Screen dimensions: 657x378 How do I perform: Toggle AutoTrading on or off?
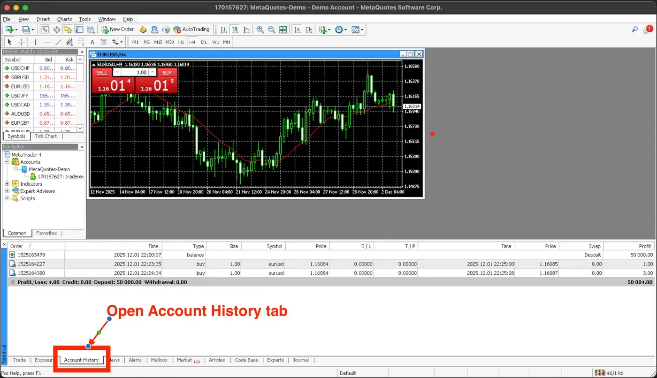click(191, 29)
